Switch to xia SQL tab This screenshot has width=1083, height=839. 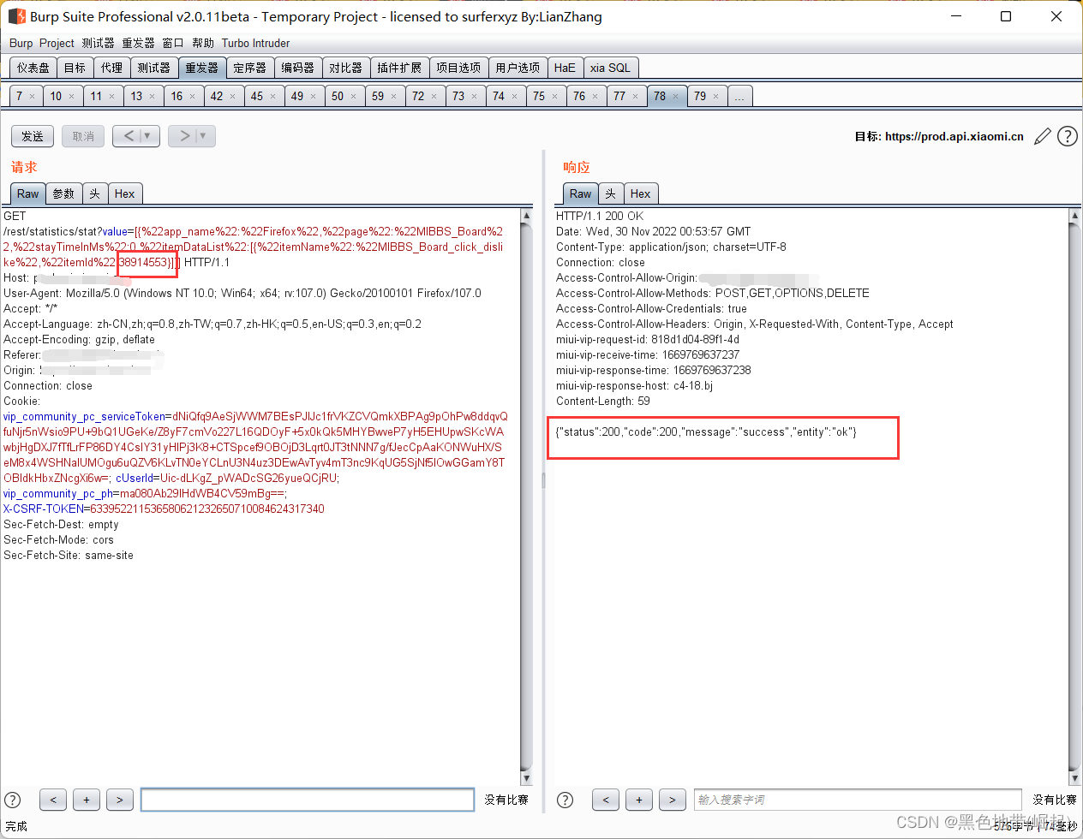(x=610, y=68)
